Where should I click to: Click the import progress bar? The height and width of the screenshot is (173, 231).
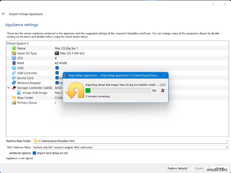point(118,91)
